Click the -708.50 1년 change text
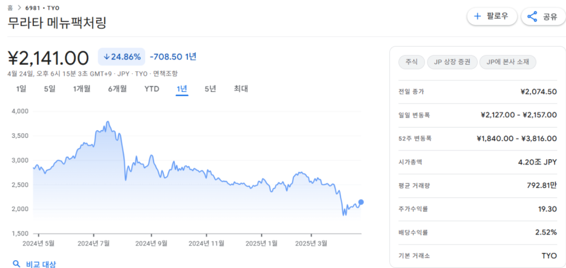Screen dimensions: 566x268 (173, 57)
